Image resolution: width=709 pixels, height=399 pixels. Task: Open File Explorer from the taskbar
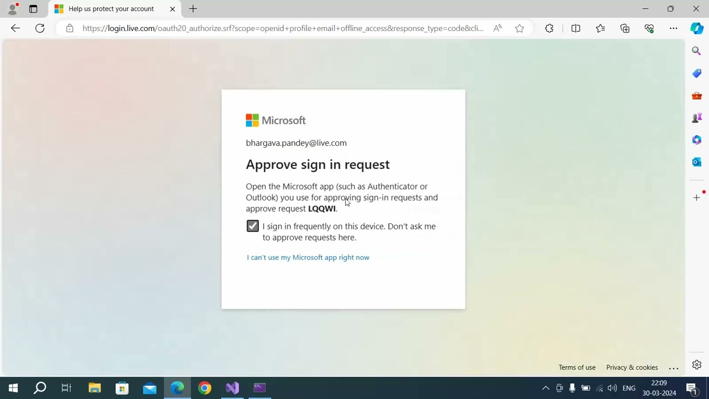click(95, 388)
